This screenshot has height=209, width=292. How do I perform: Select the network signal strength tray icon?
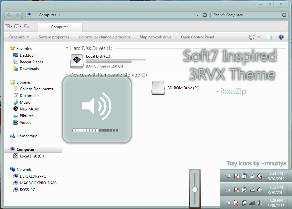252,176
